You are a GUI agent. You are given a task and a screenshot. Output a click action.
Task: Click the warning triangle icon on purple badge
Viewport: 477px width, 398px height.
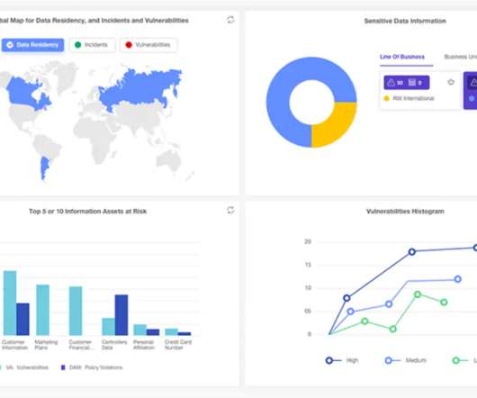pyautogui.click(x=391, y=83)
